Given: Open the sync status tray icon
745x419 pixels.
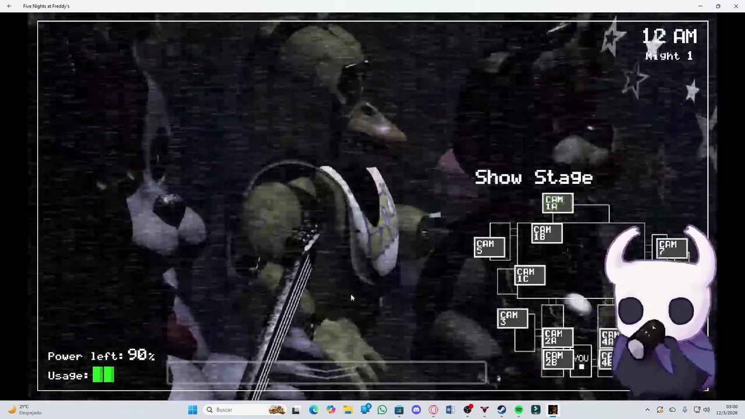Looking at the screenshot, I should pyautogui.click(x=660, y=410).
